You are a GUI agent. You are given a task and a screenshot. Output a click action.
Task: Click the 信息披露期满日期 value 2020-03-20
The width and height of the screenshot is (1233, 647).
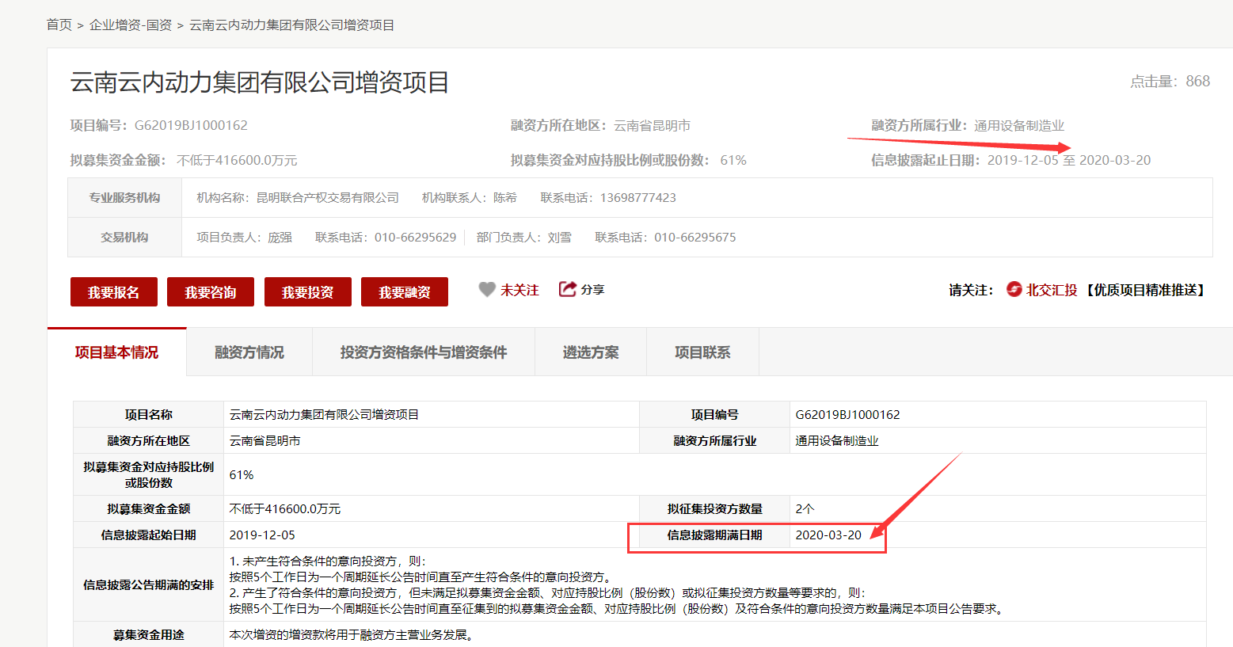tap(828, 535)
